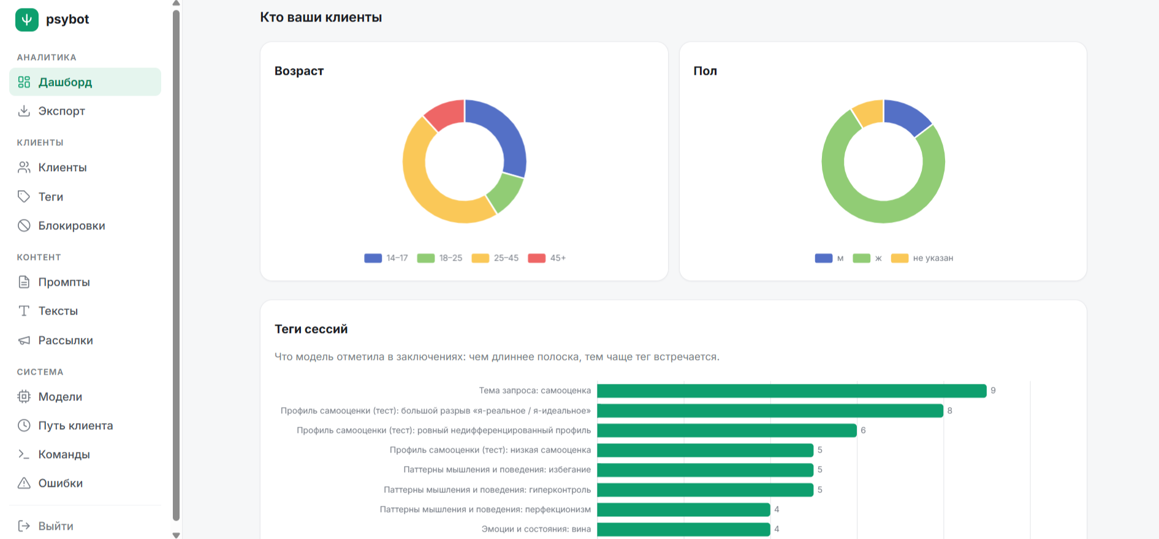Viewport: 1159px width, 539px height.
Task: Click the Выйти logout icon
Action: (24, 526)
